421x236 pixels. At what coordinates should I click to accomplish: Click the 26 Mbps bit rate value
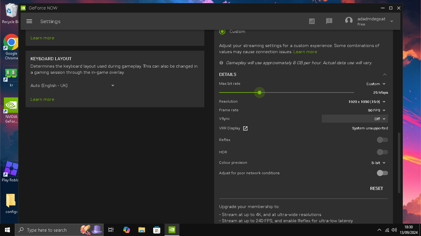coord(381,92)
